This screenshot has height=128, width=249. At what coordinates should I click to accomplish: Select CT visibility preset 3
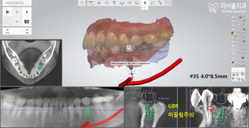(x=243, y=70)
